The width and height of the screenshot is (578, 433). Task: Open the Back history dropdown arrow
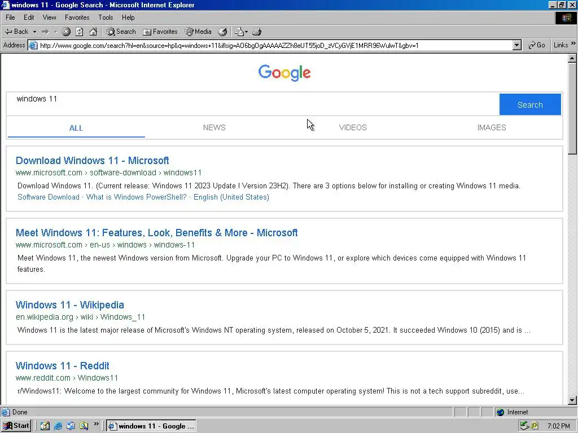coord(34,32)
